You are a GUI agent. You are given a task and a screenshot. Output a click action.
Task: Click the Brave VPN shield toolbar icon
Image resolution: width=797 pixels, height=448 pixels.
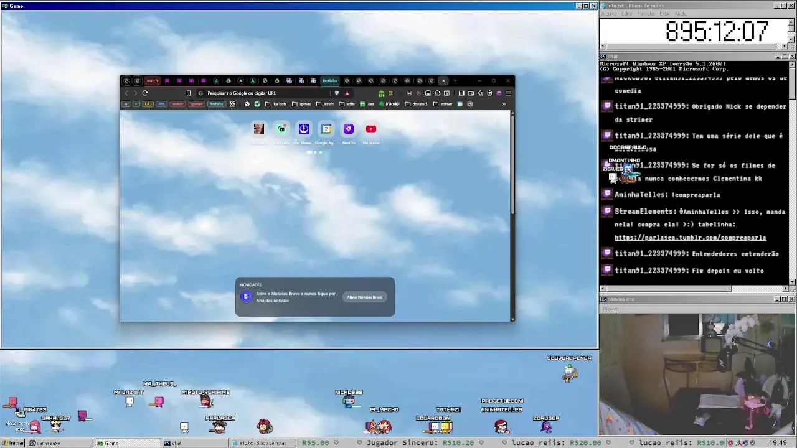[x=489, y=93]
